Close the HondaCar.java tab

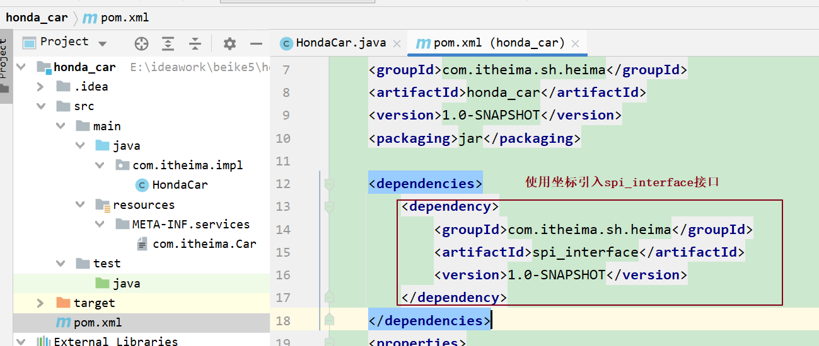[x=397, y=43]
